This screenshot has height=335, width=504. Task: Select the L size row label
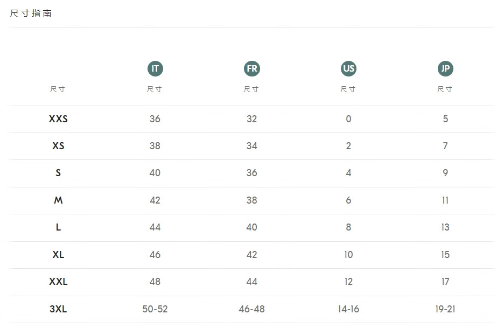tap(58, 227)
